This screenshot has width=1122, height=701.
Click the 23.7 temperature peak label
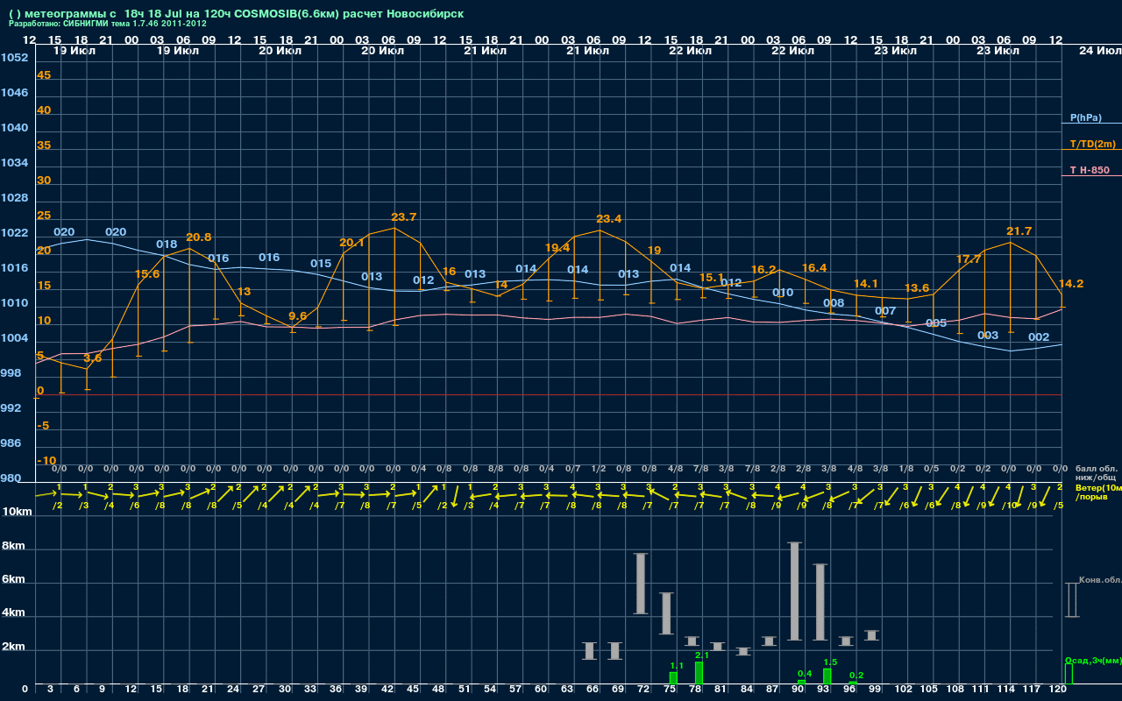click(x=404, y=216)
